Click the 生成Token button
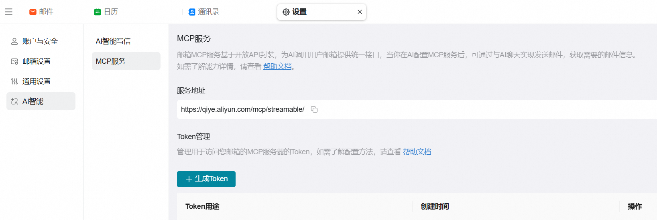Image resolution: width=657 pixels, height=220 pixels. (x=206, y=179)
